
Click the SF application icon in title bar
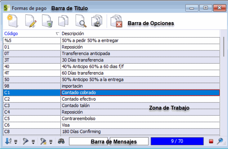tap(7, 8)
